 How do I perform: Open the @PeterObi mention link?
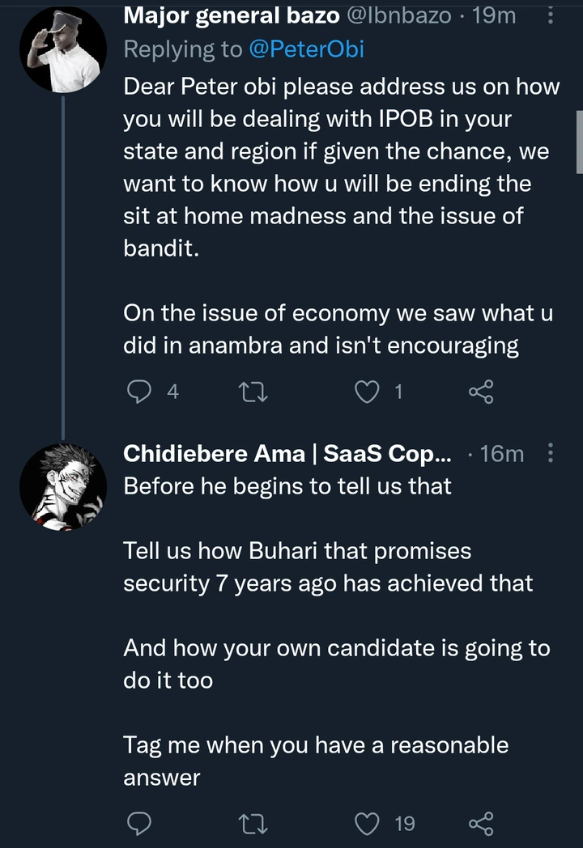click(309, 49)
